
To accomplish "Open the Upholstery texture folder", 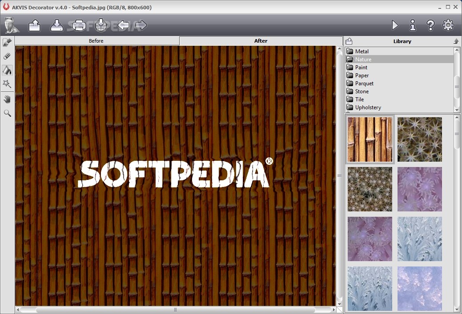I will [x=399, y=107].
